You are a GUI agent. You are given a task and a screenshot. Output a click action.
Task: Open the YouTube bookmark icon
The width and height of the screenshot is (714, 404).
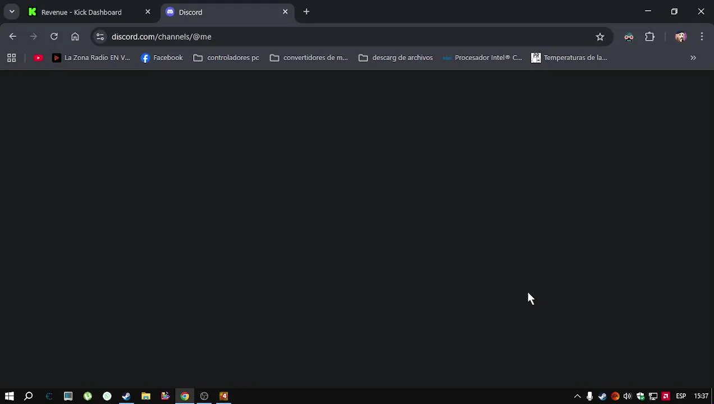tap(38, 58)
